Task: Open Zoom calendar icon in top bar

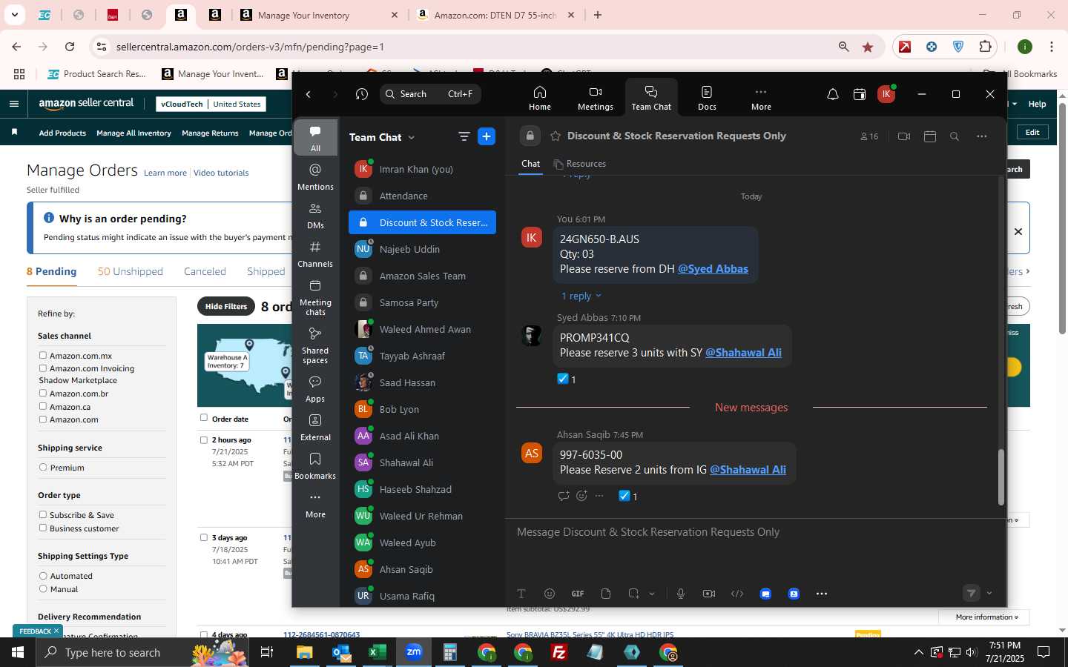Action: [860, 94]
